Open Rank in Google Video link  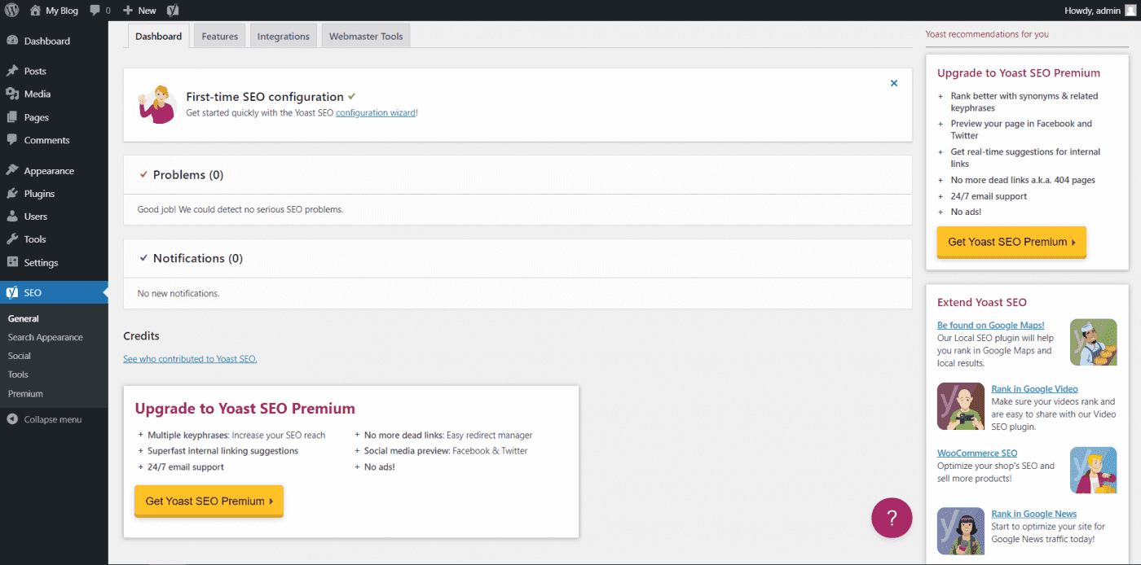(x=1034, y=389)
